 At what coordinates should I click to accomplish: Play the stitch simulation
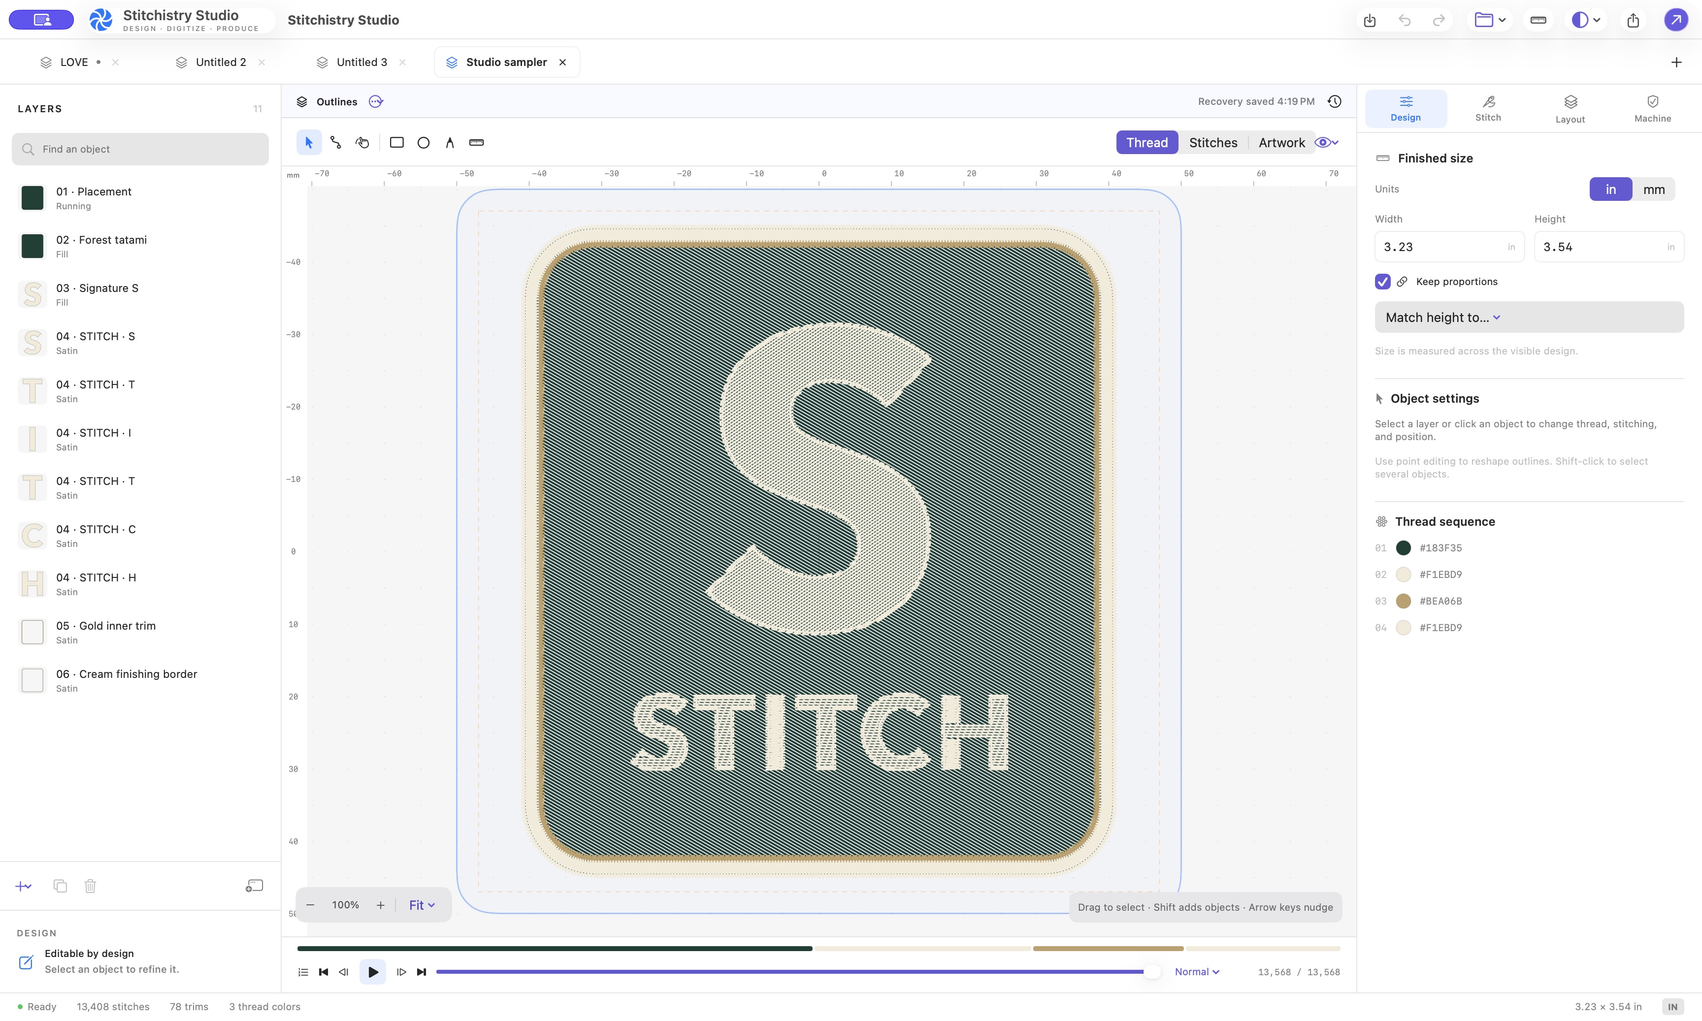pyautogui.click(x=373, y=972)
